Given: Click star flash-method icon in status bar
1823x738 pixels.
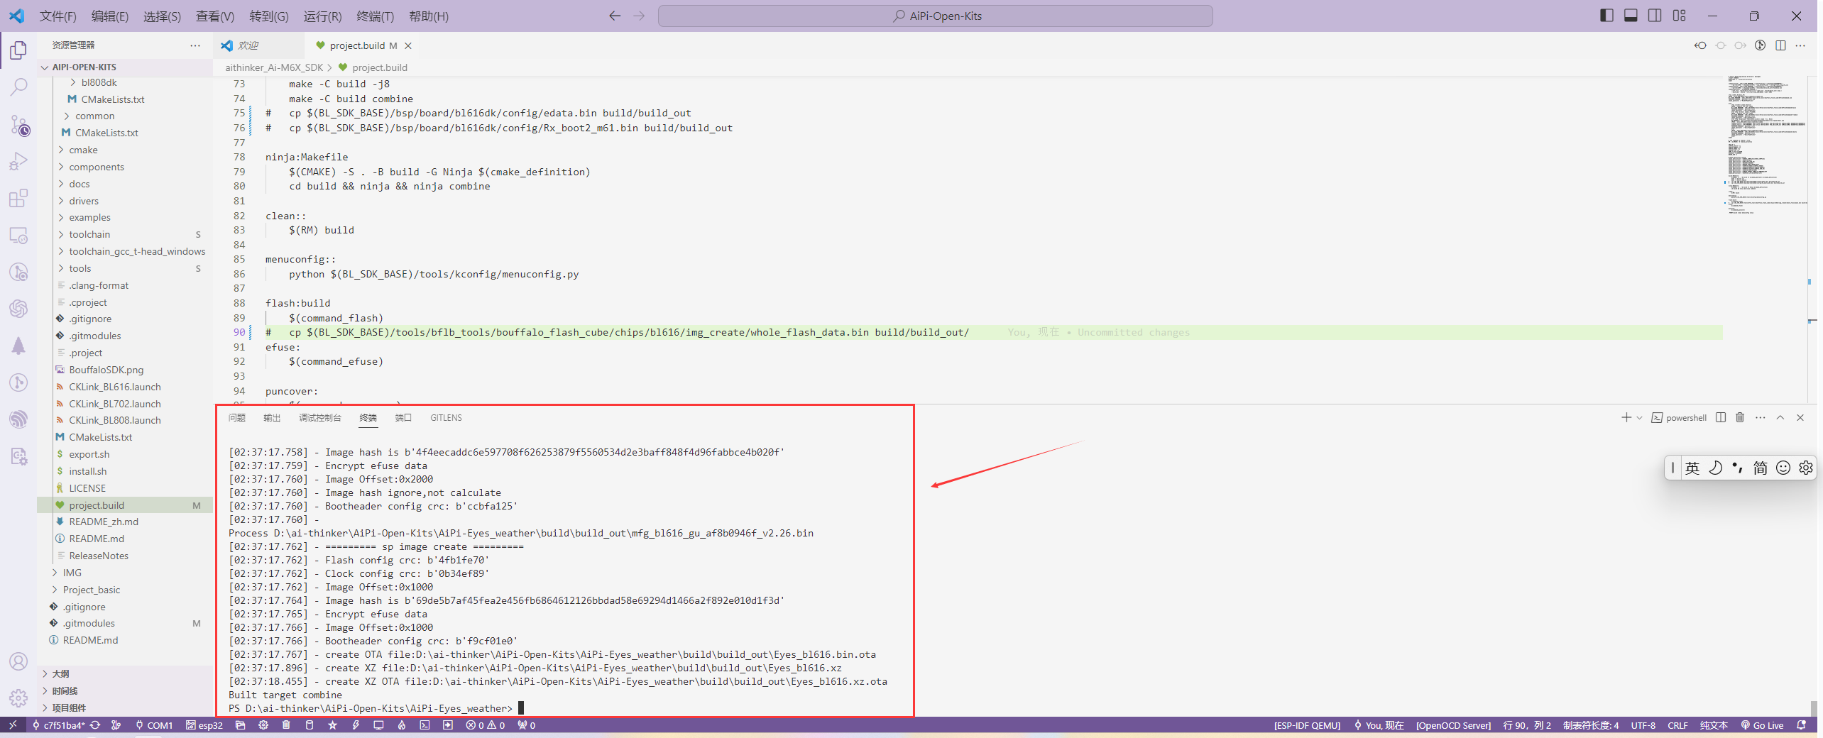Looking at the screenshot, I should (332, 725).
